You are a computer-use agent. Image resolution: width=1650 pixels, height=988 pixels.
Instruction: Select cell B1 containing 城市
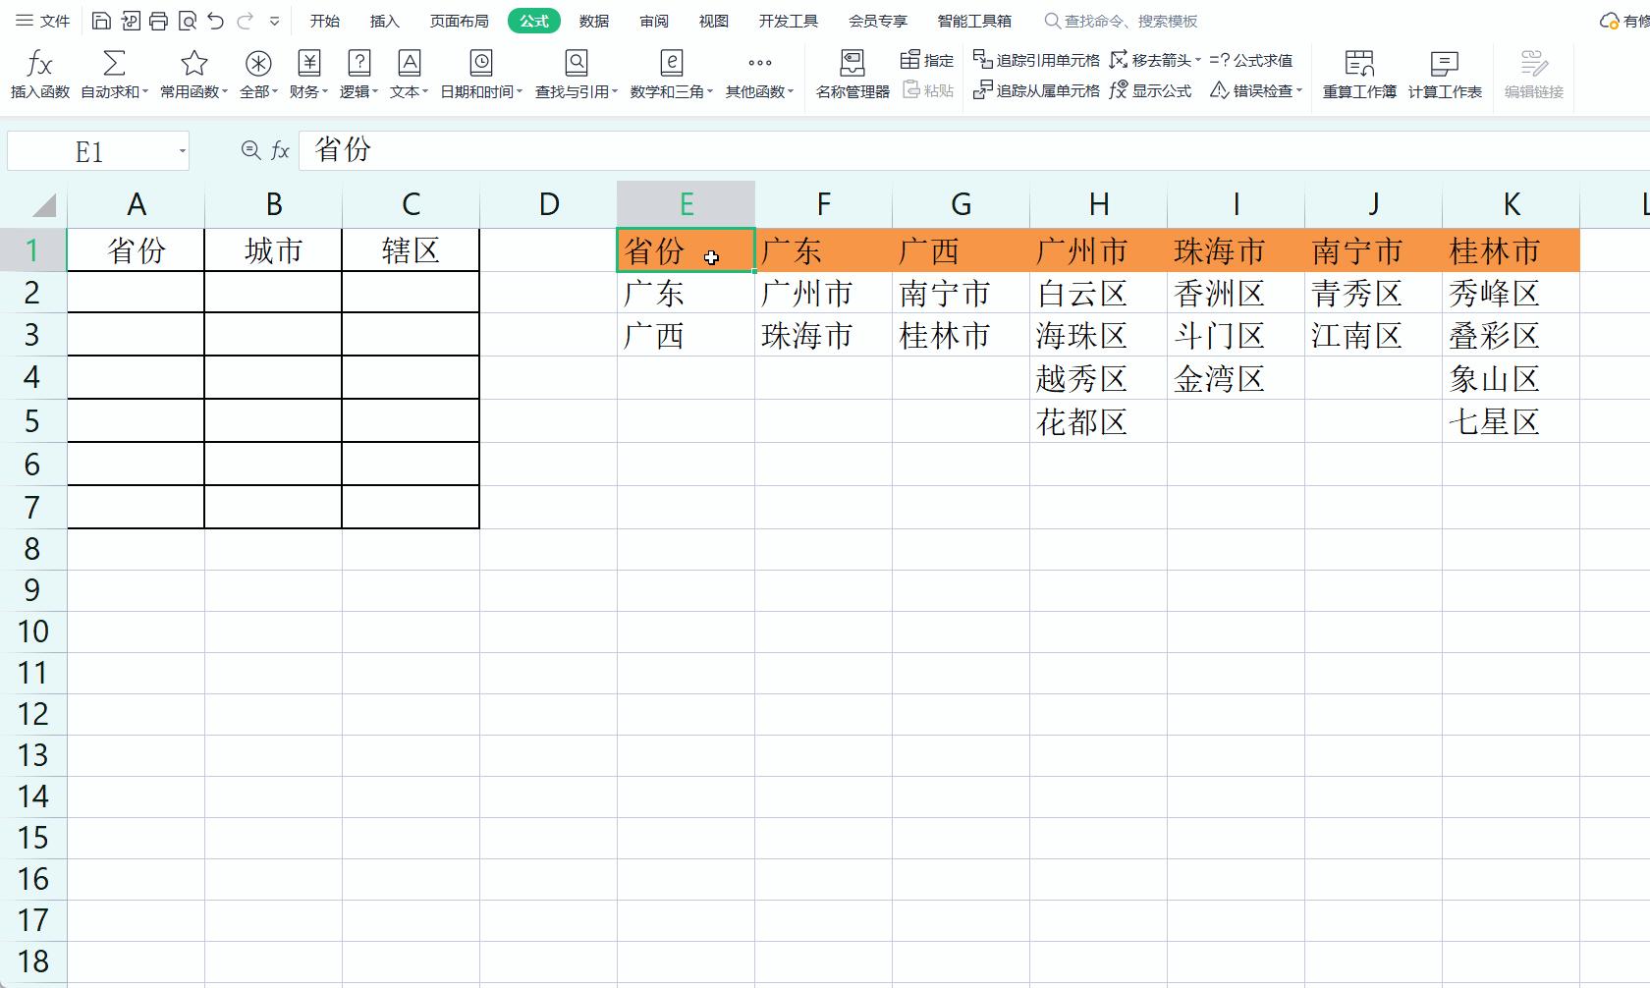click(273, 250)
